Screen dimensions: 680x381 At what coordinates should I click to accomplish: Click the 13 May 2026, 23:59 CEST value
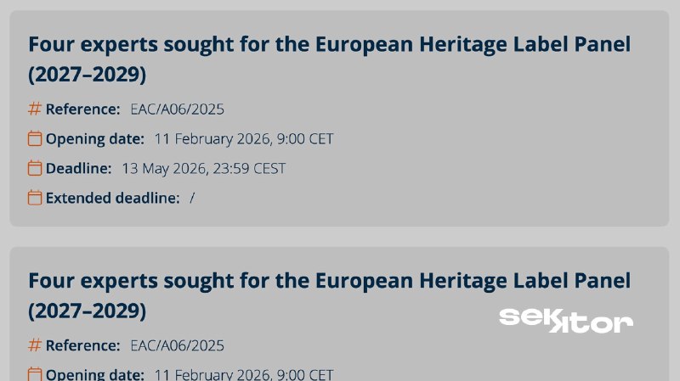tap(203, 168)
